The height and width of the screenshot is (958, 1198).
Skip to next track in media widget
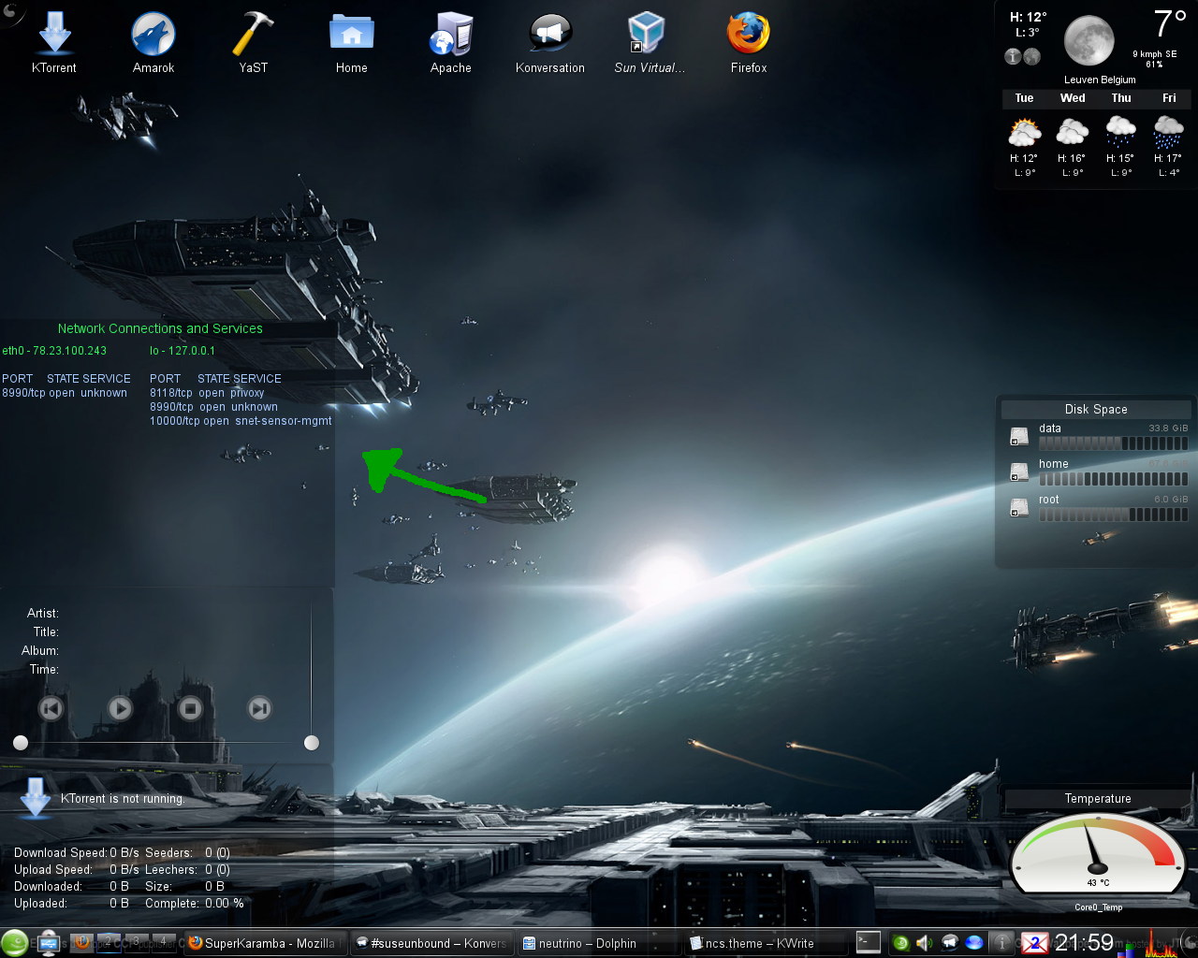click(x=259, y=708)
